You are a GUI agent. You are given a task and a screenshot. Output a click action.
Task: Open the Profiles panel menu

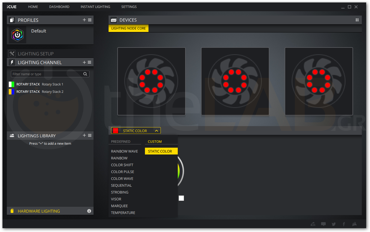click(90, 20)
